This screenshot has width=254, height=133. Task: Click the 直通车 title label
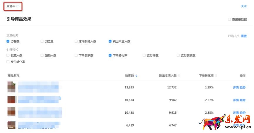click(x=11, y=6)
